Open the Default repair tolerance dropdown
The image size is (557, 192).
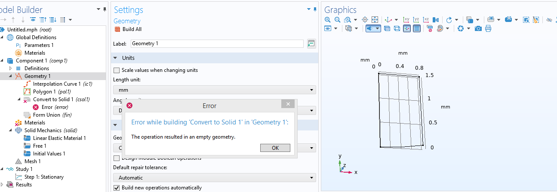tap(214, 178)
